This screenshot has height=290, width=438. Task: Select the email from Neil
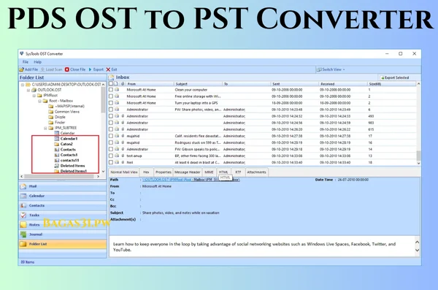pos(263,162)
